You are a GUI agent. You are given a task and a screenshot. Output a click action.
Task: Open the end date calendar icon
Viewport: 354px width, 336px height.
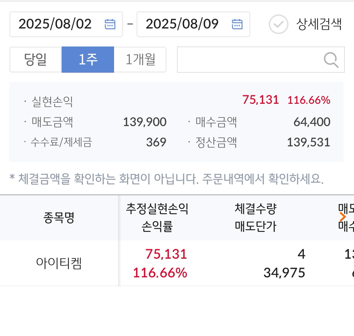(237, 24)
